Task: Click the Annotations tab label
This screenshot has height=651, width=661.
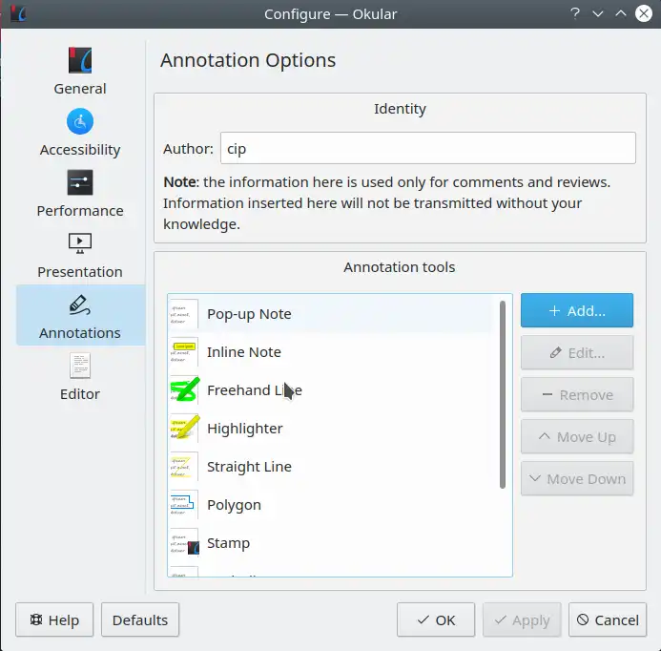Action: pyautogui.click(x=80, y=333)
